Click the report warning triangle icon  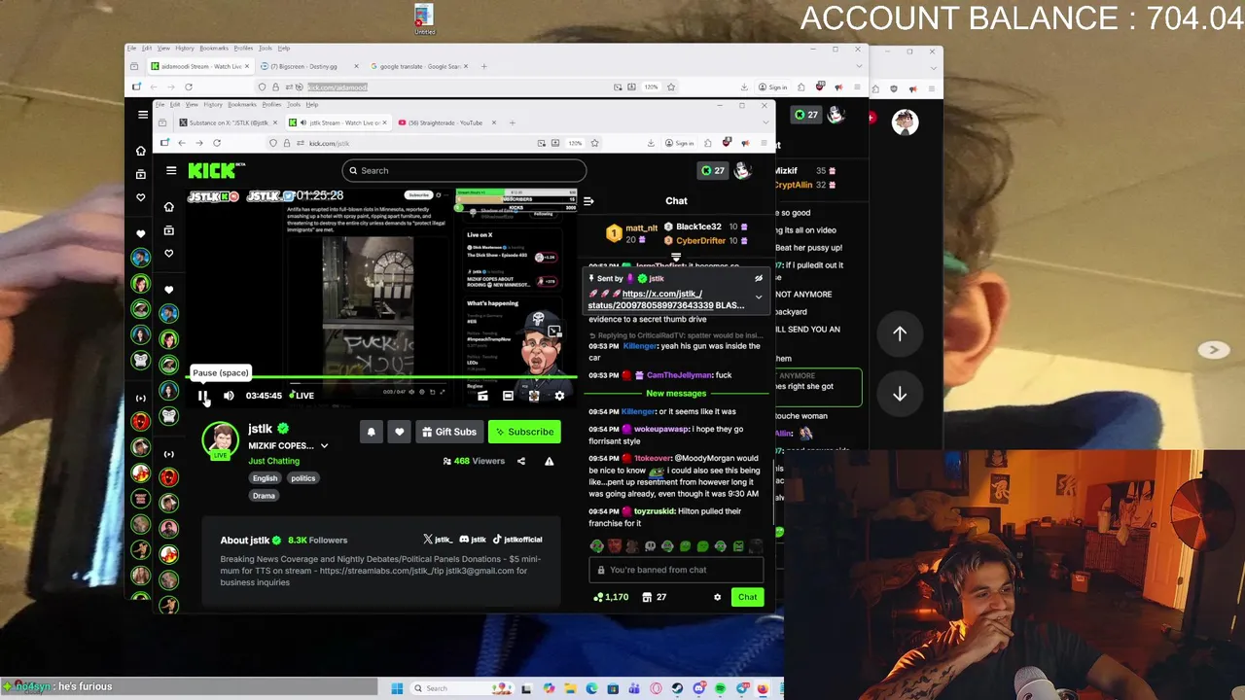click(x=549, y=461)
